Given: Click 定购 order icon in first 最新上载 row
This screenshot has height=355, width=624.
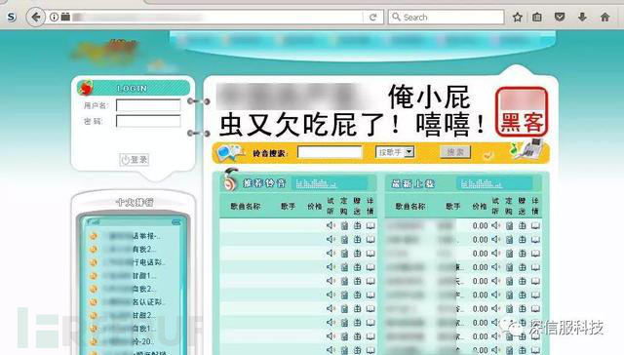Looking at the screenshot, I should 509,225.
